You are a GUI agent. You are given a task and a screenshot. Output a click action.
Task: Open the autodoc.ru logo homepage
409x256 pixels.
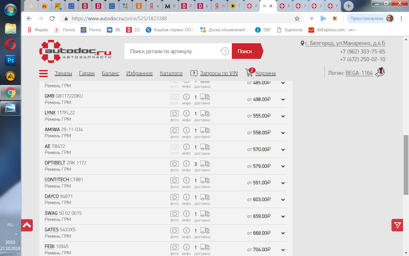pyautogui.click(x=75, y=51)
